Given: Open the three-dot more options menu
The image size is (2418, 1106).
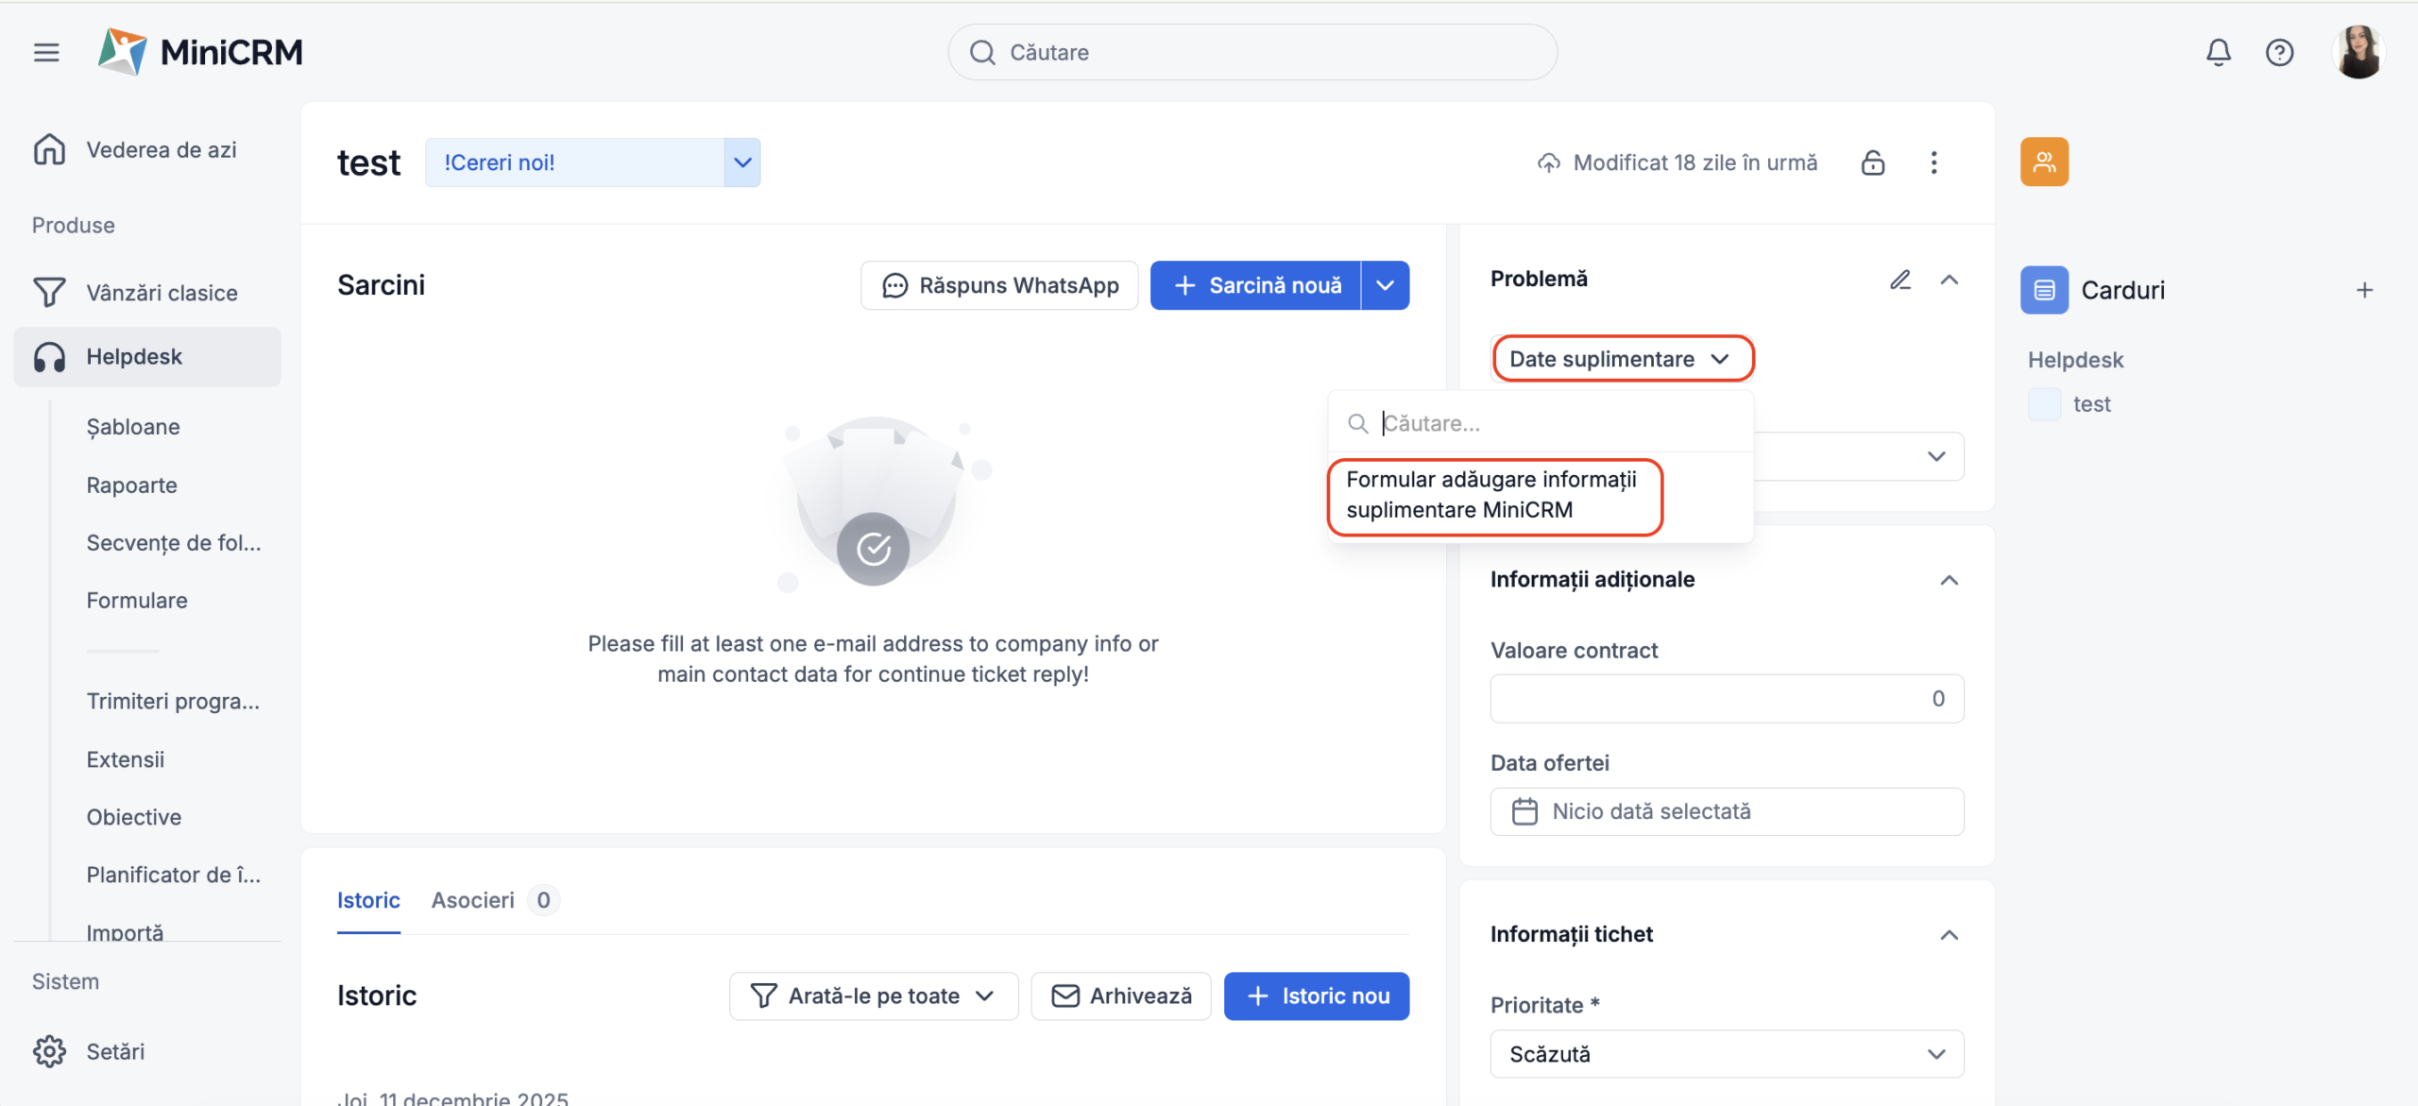Looking at the screenshot, I should coord(1933,162).
